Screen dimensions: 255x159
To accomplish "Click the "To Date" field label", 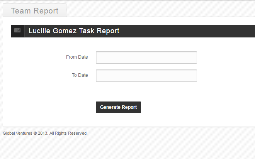I will (80, 75).
